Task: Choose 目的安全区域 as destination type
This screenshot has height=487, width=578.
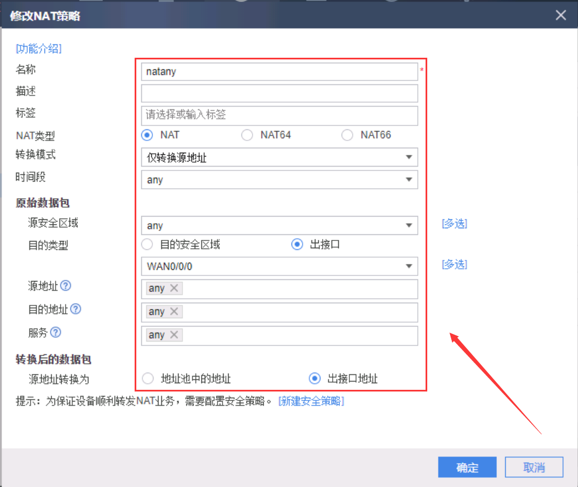Action: (x=147, y=244)
